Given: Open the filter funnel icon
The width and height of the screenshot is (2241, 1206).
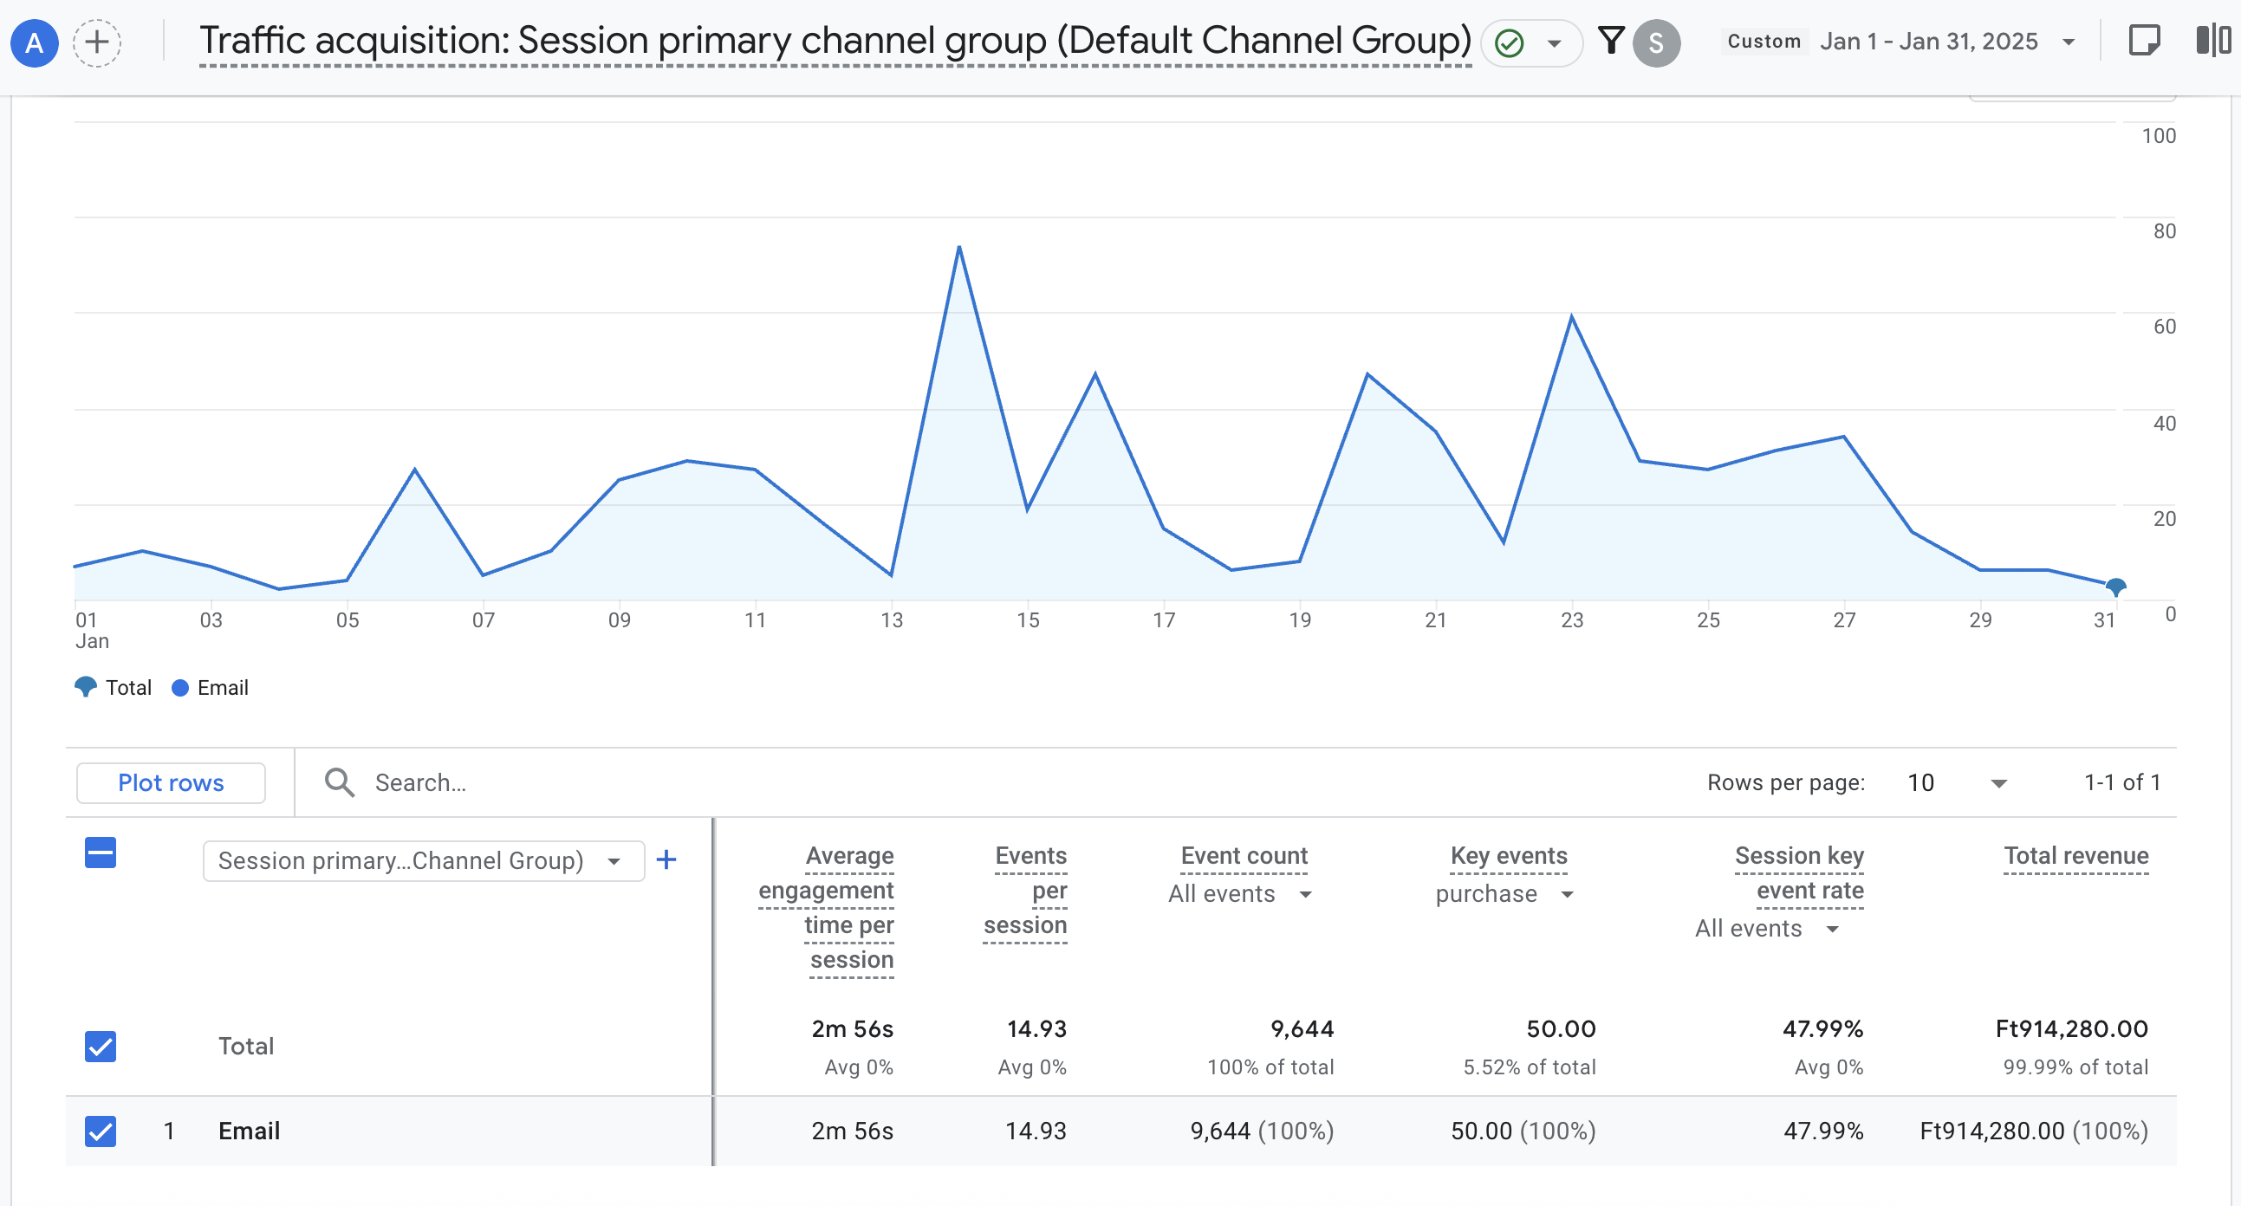Looking at the screenshot, I should pos(1610,41).
